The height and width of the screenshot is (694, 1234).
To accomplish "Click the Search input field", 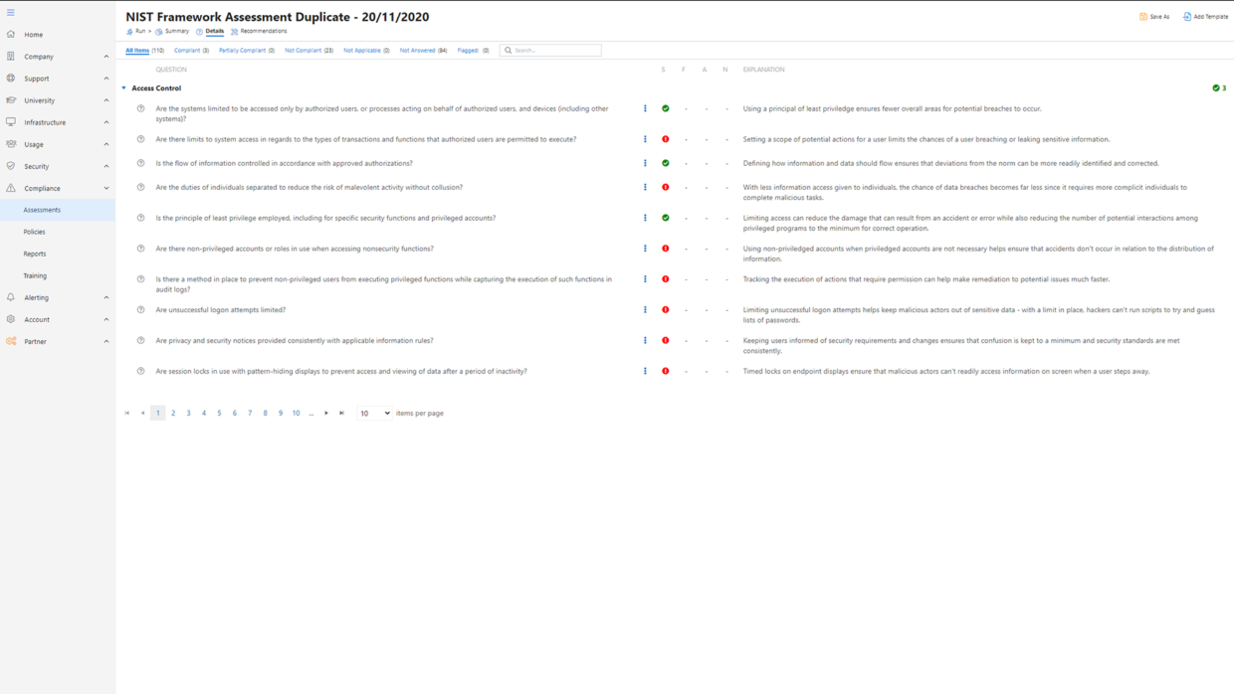I will coord(550,51).
